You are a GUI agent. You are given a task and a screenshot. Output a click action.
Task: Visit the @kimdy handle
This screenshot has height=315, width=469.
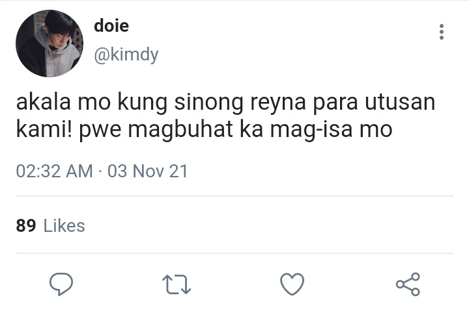(126, 55)
